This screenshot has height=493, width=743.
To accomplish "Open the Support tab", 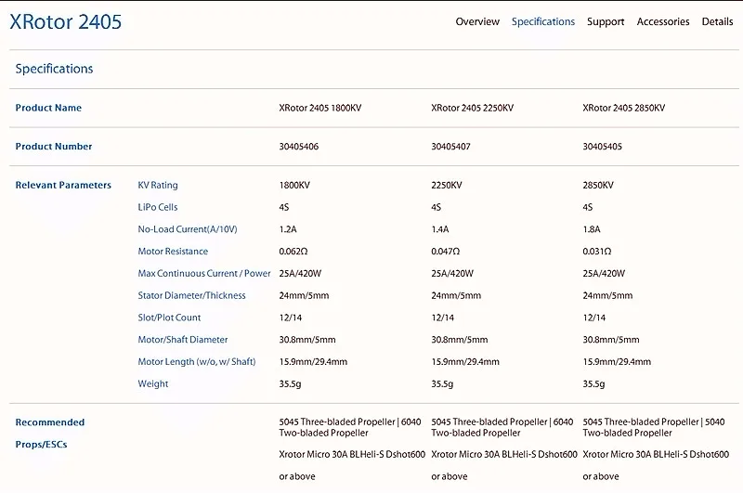I will tap(606, 21).
